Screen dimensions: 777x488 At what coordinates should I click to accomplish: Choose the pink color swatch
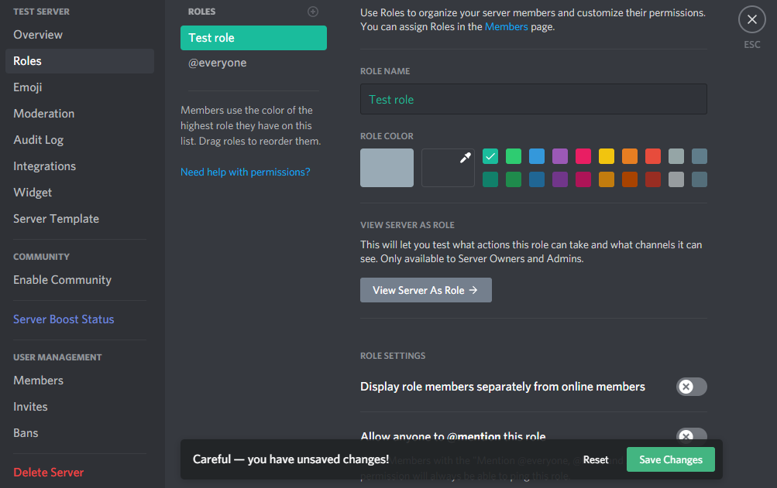[x=583, y=156]
